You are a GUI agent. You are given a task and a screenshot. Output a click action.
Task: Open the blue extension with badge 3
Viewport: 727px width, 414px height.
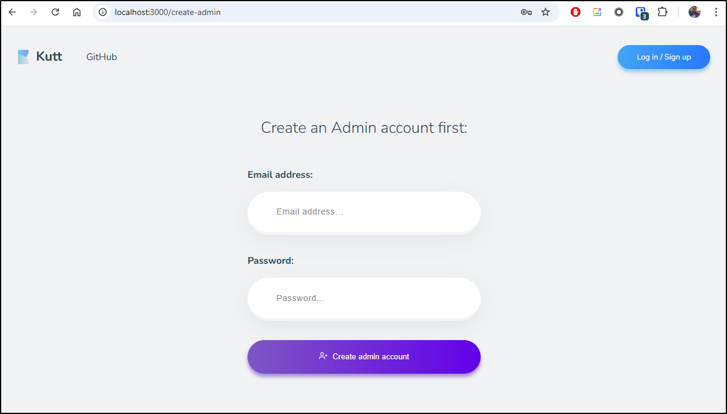(641, 13)
